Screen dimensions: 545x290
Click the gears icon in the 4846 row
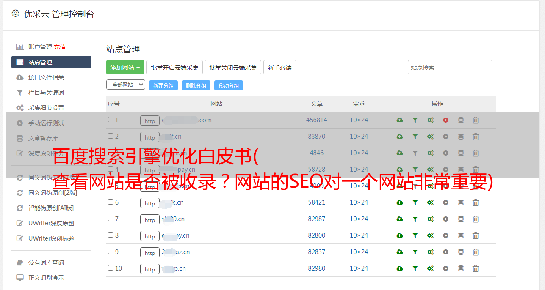click(430, 153)
